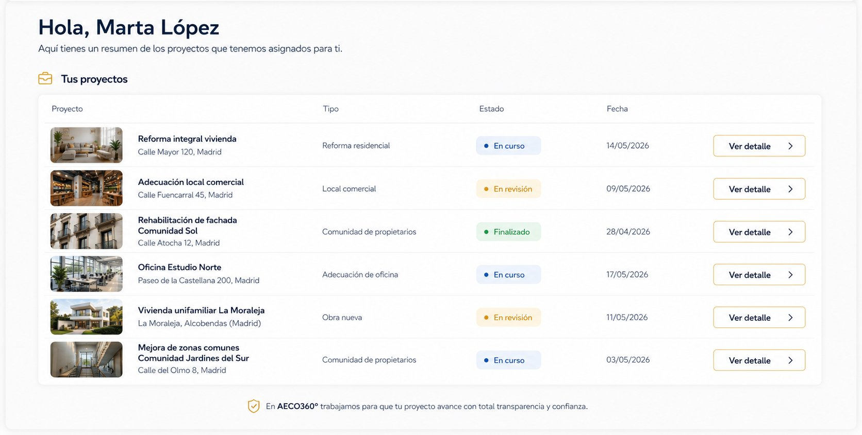Click the date 09/05/2026
862x435 pixels.
tap(628, 189)
